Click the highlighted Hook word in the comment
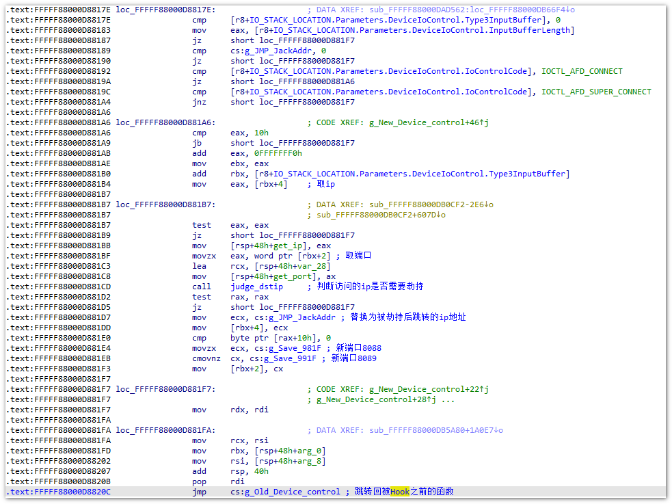 click(400, 492)
